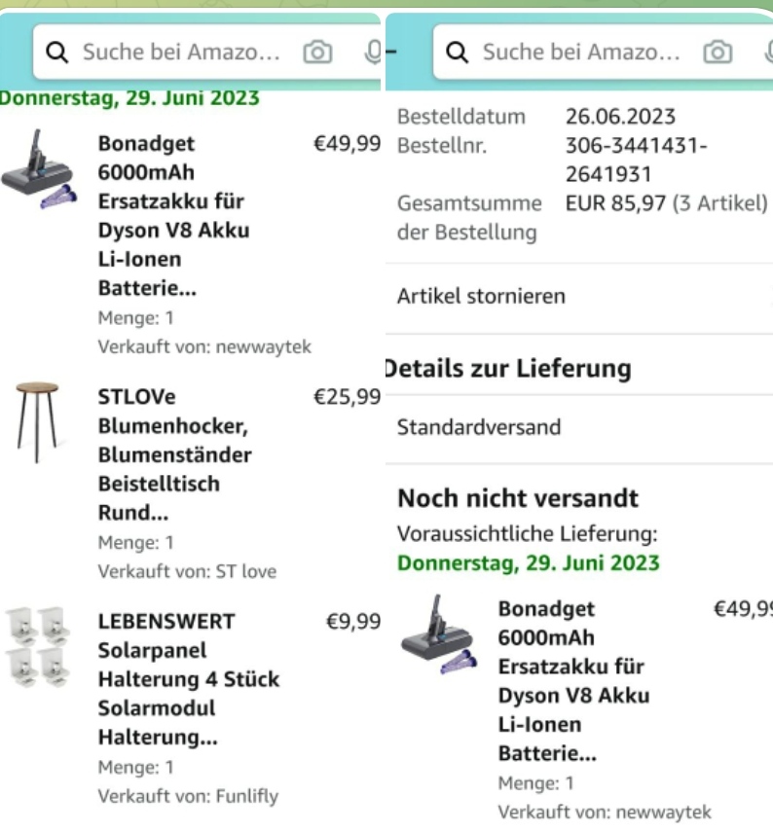Open the Dyson battery thumbnail above the STLOVe item
773x832 pixels.
pos(38,170)
